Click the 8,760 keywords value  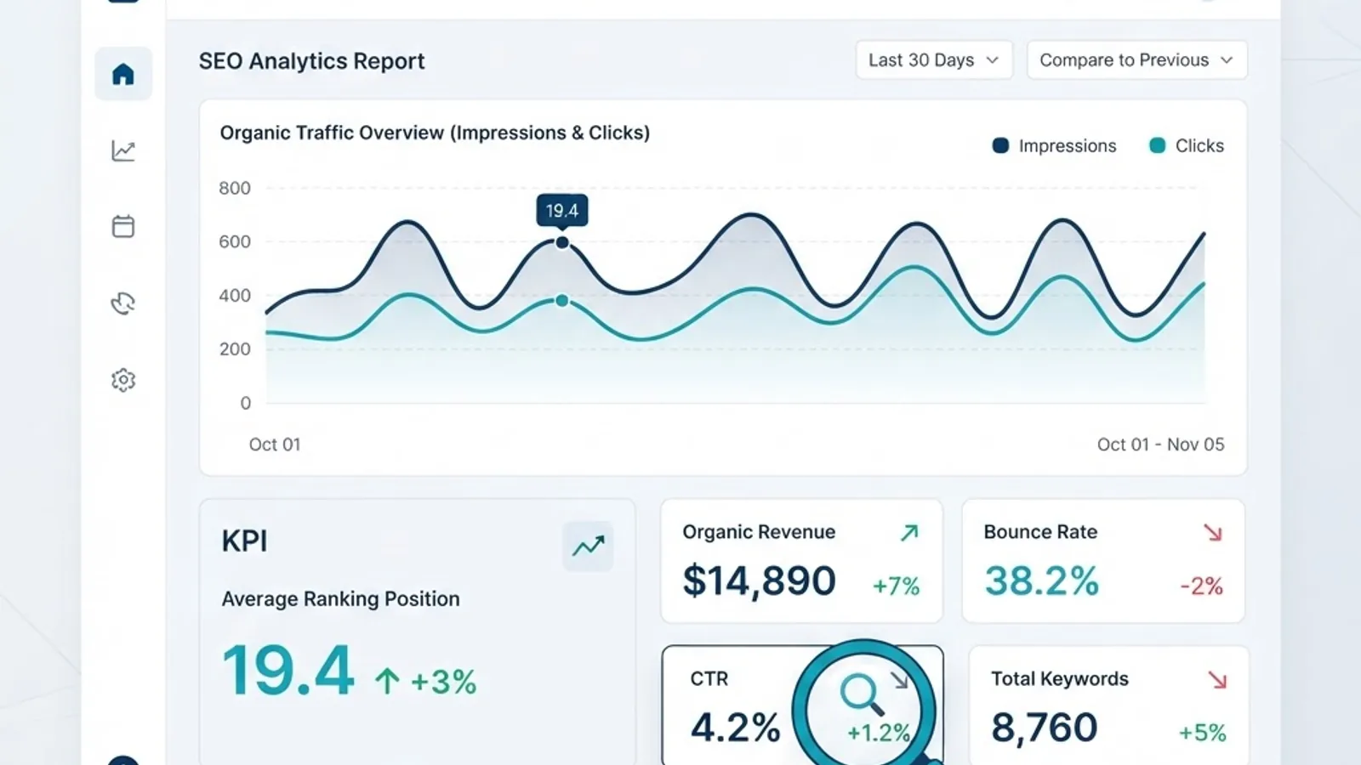1045,728
